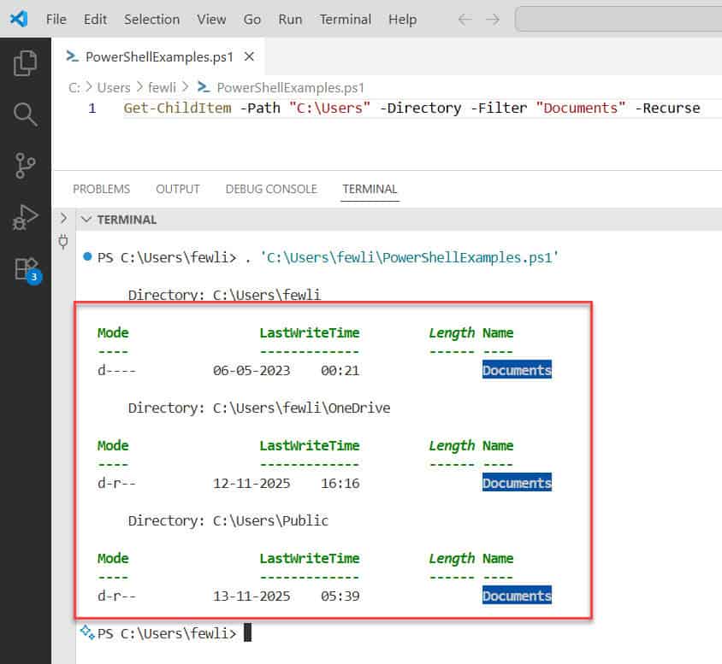Click the plug icon beside the terminal panel

63,244
